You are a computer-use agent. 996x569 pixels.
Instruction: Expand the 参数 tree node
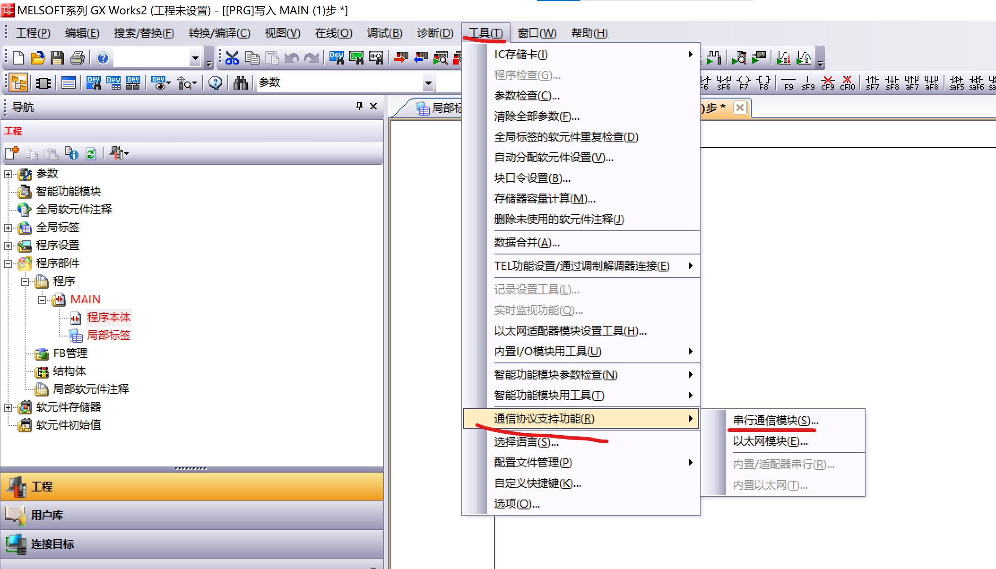coord(8,174)
